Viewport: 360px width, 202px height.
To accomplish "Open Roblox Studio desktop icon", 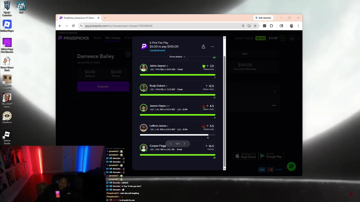I will click(7, 138).
